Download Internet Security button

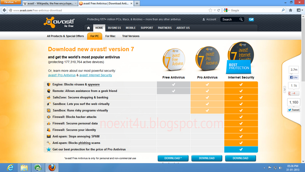[x=241, y=158]
